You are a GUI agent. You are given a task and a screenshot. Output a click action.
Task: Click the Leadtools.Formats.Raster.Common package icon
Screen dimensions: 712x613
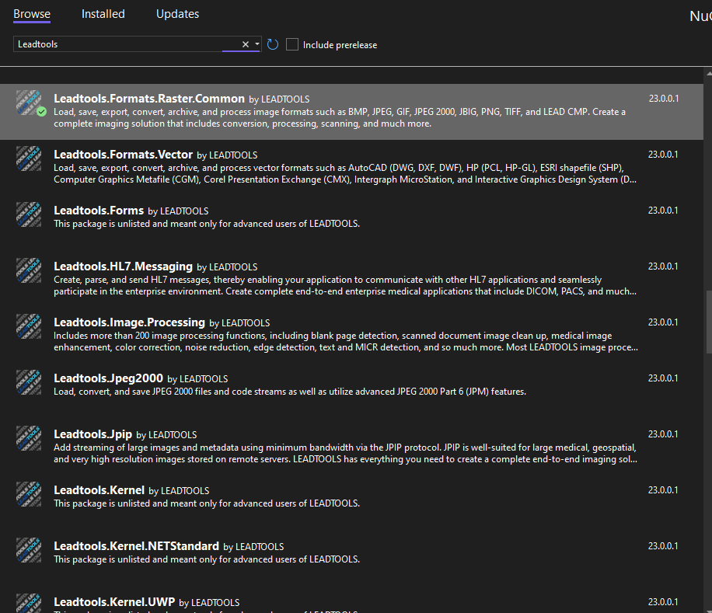coord(29,103)
